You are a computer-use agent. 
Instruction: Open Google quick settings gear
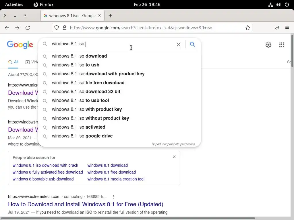(x=268, y=44)
